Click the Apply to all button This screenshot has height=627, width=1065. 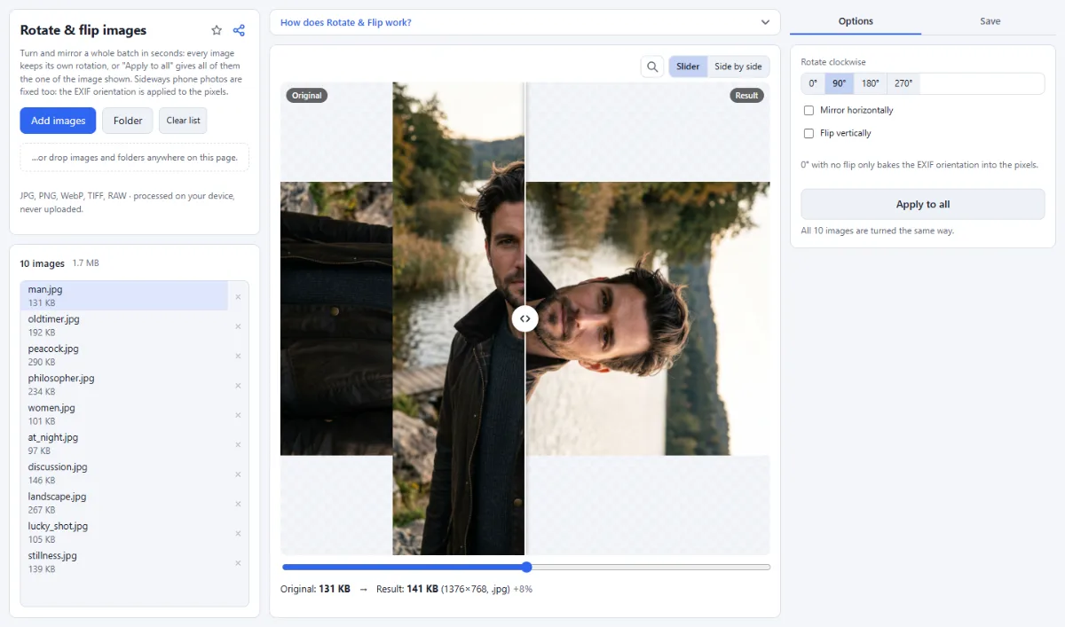pyautogui.click(x=923, y=204)
